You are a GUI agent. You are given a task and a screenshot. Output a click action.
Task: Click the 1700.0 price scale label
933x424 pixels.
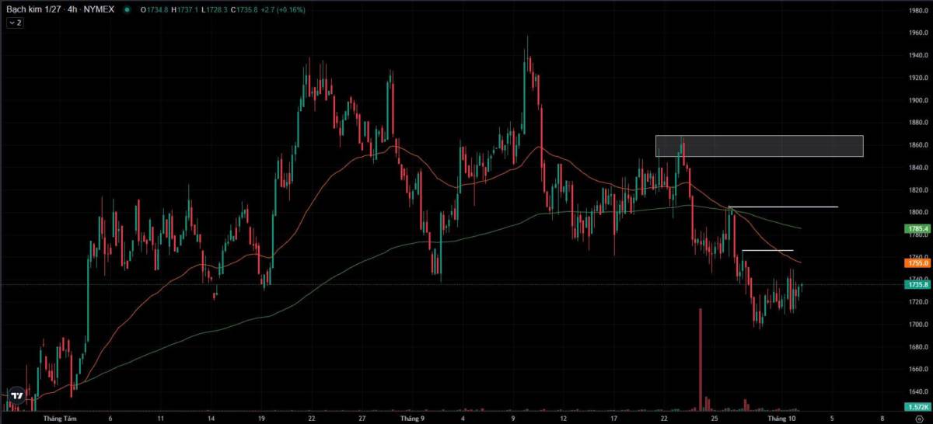point(917,325)
